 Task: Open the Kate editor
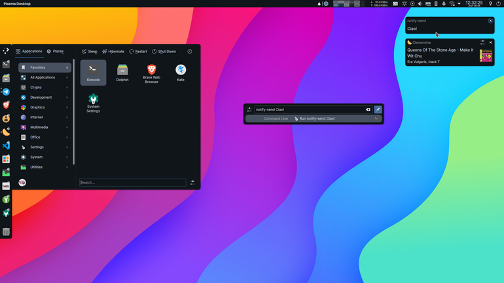tap(181, 73)
